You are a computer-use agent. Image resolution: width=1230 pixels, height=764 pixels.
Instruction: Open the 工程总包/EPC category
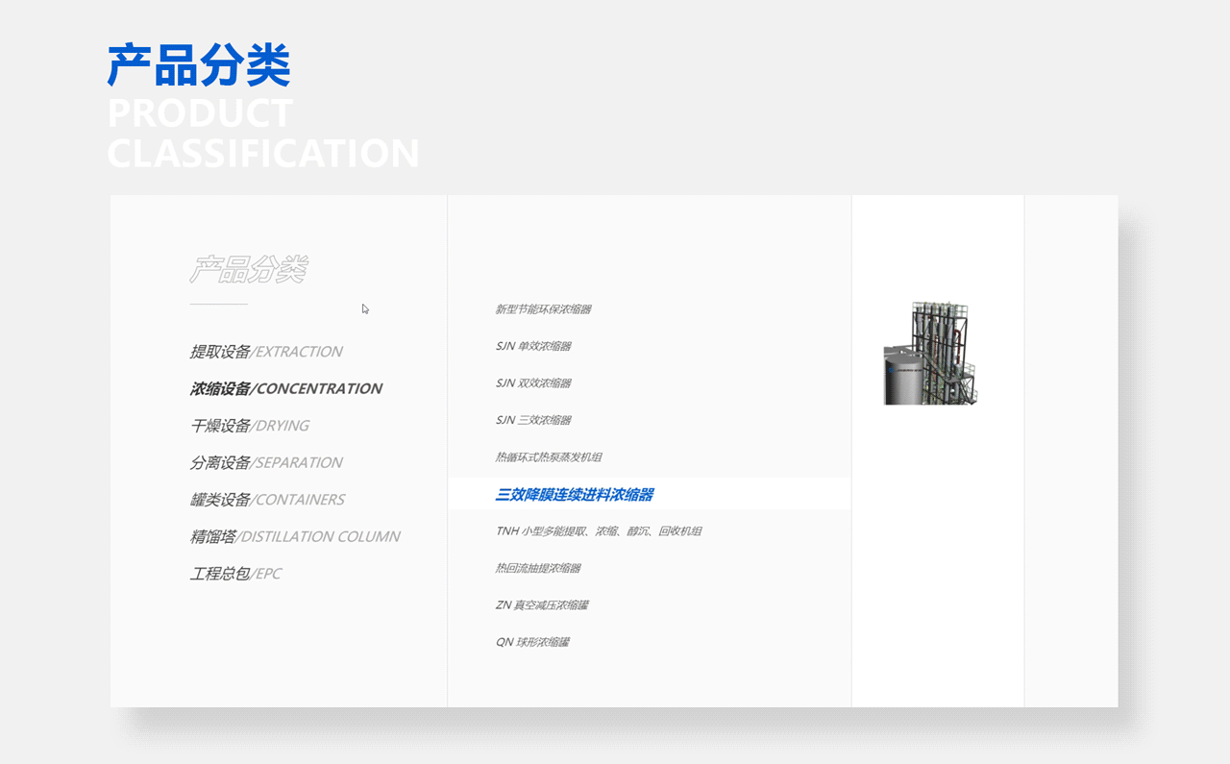coord(235,574)
